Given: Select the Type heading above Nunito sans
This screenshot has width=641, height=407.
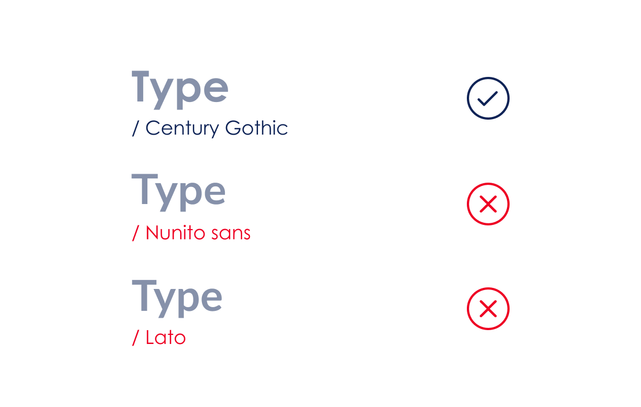Looking at the screenshot, I should [x=178, y=191].
